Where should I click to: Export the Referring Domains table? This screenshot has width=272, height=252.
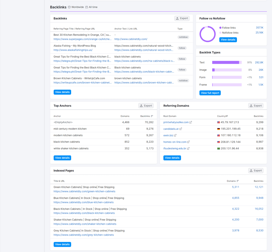pyautogui.click(x=256, y=106)
